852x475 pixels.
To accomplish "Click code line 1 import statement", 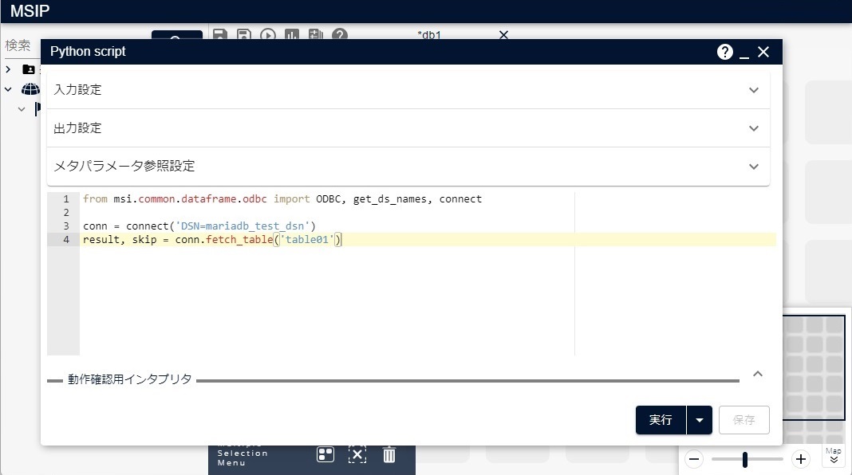I will click(x=282, y=198).
